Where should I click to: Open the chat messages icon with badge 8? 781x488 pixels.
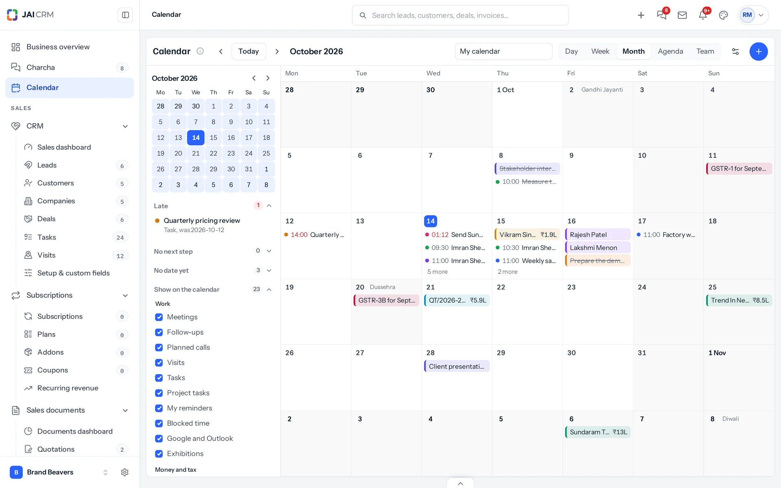[x=662, y=15]
